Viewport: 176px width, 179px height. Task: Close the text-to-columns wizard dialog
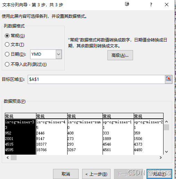click(167, 5)
